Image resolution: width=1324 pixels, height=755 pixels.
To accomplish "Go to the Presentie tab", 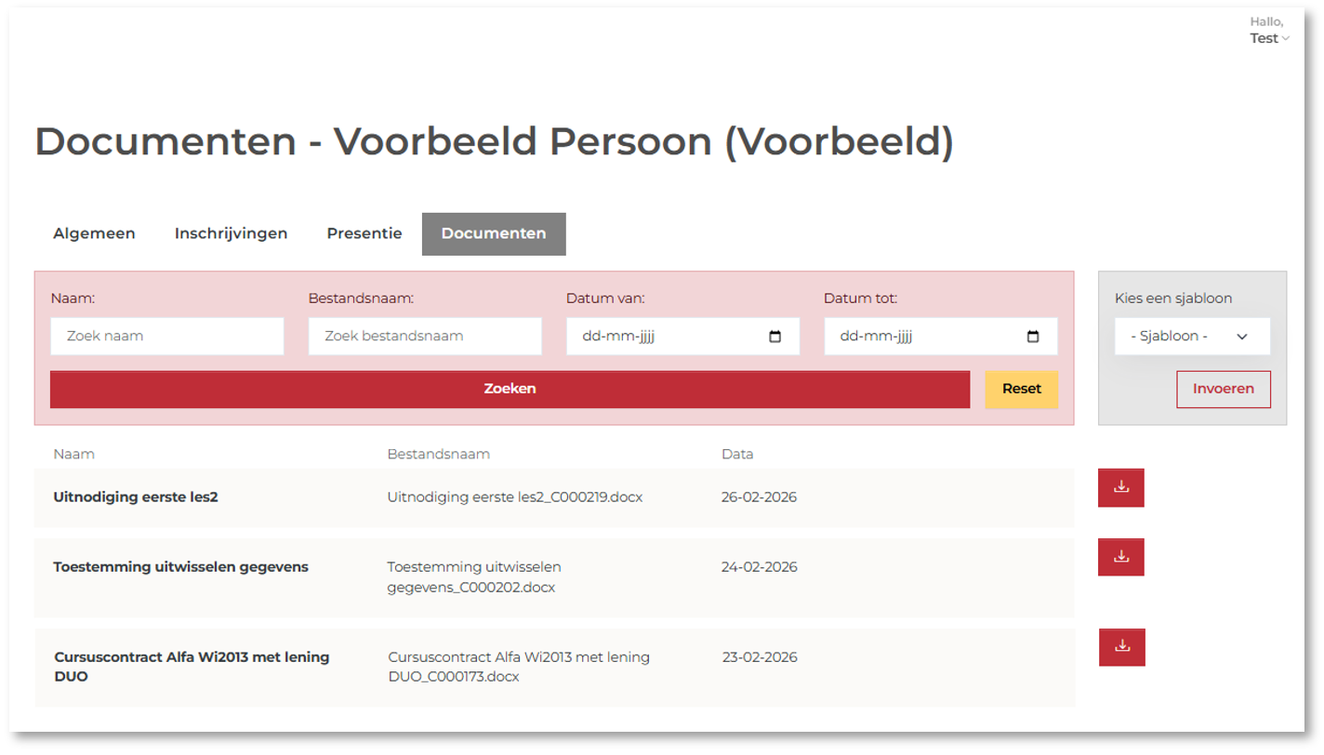I will (364, 233).
